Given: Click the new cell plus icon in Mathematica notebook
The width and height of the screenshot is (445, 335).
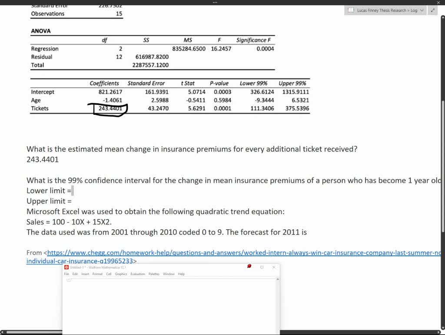Looking at the screenshot, I should (x=69, y=280).
